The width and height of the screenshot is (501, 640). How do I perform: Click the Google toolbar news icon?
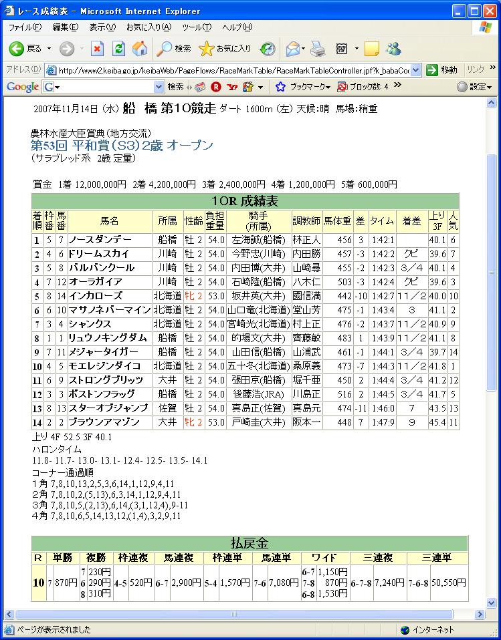tap(200, 87)
